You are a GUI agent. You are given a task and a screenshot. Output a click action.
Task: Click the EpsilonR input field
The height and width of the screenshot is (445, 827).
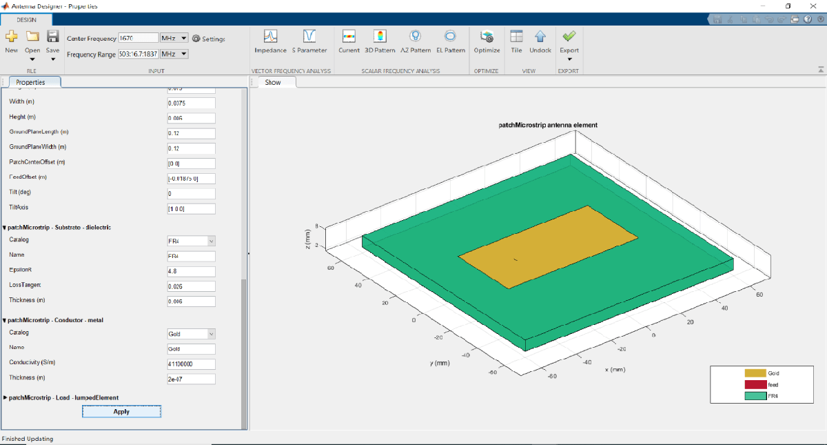point(192,271)
